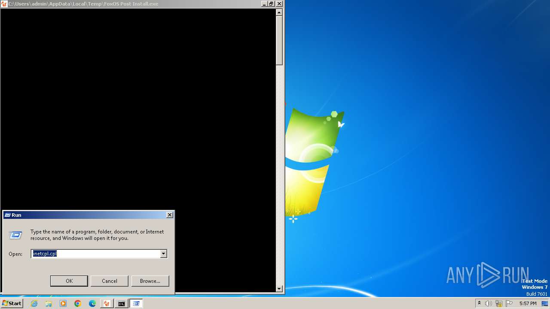Click the console vertical scrollbar down arrow
This screenshot has height=309, width=550.
click(279, 289)
